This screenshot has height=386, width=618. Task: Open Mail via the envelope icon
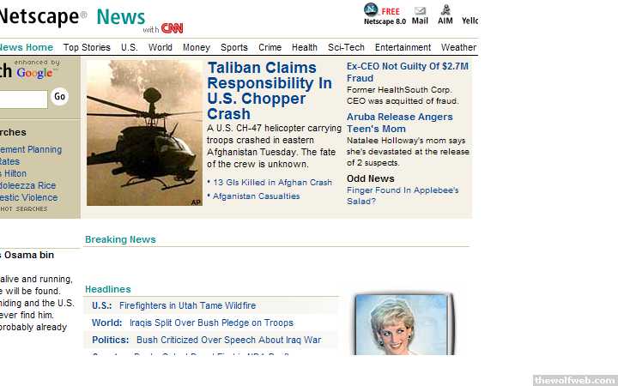420,10
